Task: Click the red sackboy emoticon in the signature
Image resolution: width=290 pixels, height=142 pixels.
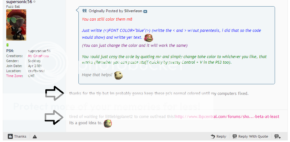Action: click(107, 123)
